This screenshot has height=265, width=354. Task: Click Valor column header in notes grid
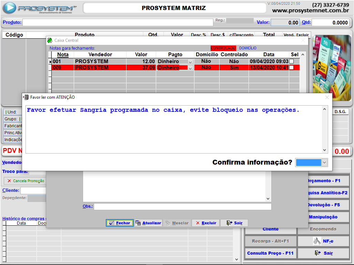[x=141, y=55]
